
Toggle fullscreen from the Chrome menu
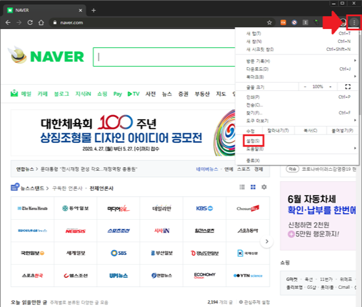(x=347, y=87)
